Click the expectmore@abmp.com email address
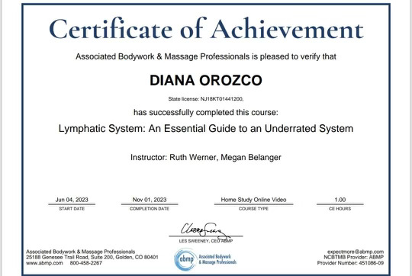The image size is (412, 276). tap(356, 252)
